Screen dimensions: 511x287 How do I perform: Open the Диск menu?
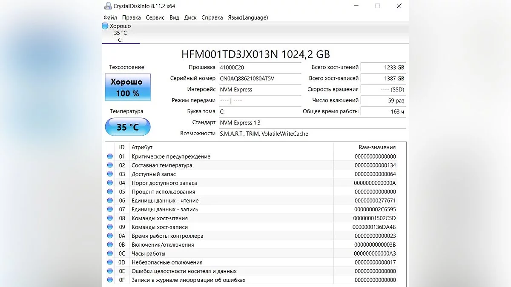(190, 17)
